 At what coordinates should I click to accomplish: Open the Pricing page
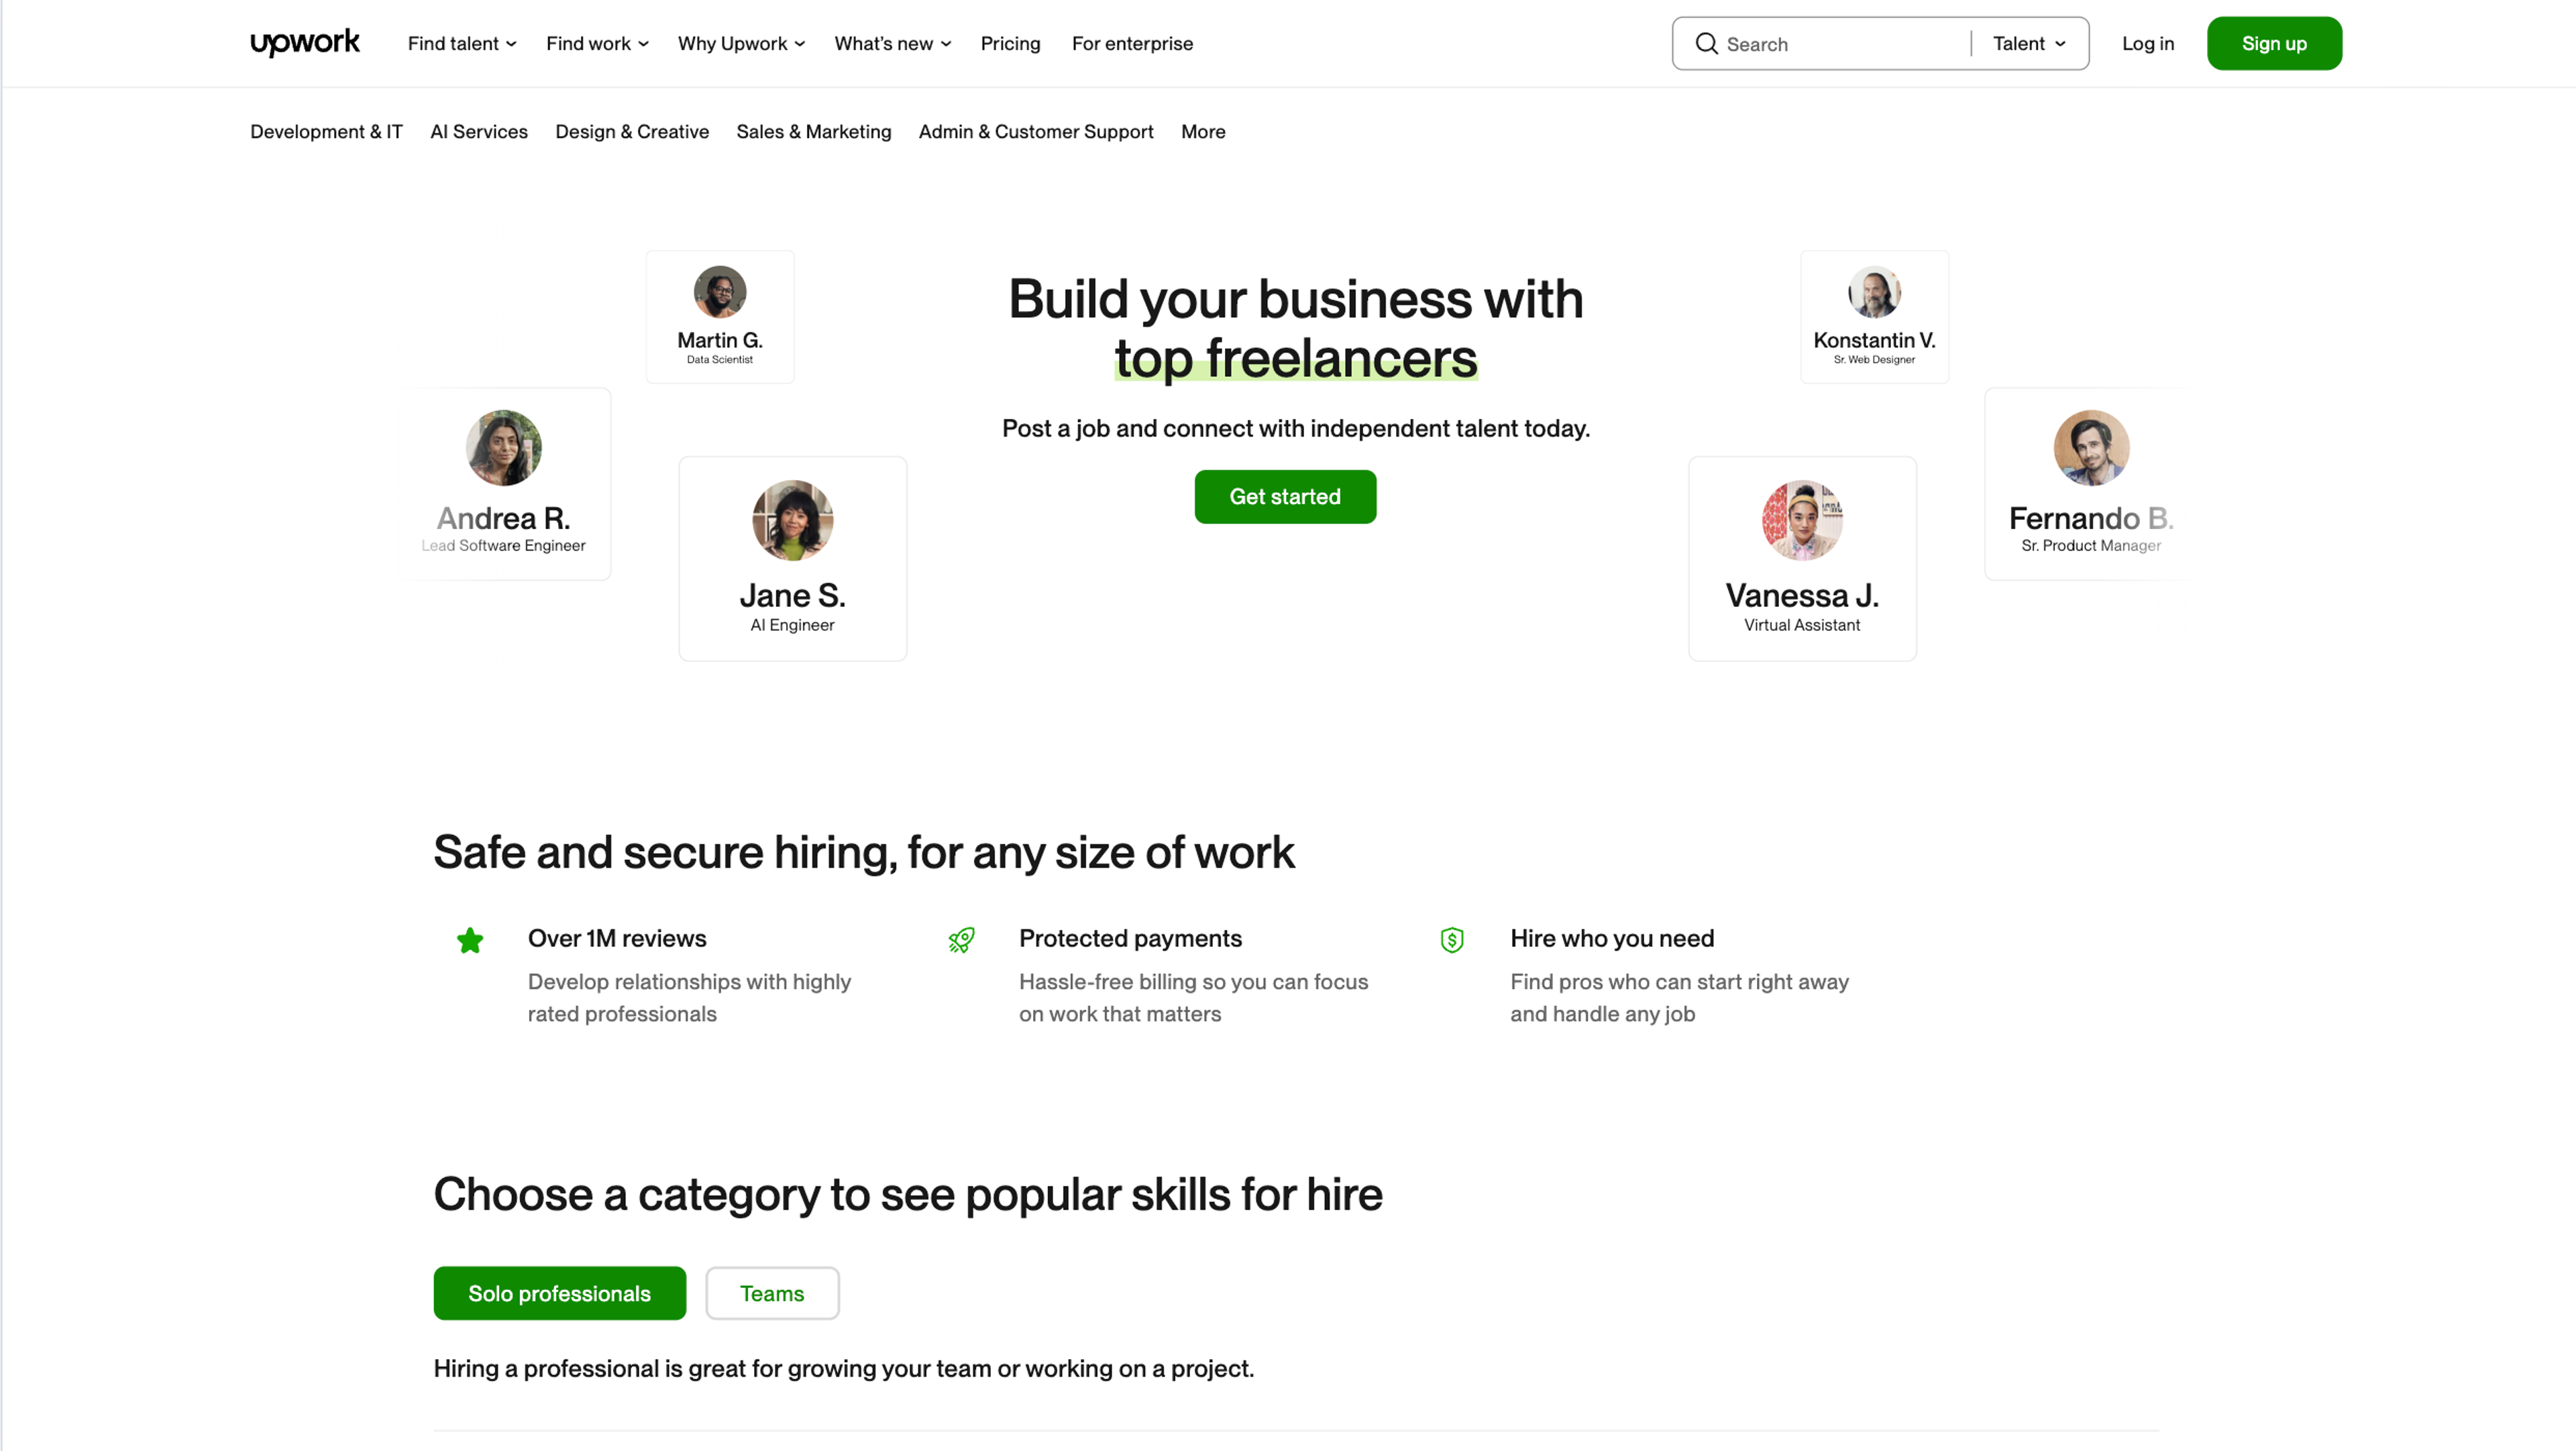pyautogui.click(x=1010, y=43)
